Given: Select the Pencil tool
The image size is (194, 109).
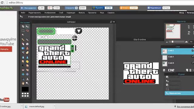Looking at the screenshot, I should coord(23,40).
